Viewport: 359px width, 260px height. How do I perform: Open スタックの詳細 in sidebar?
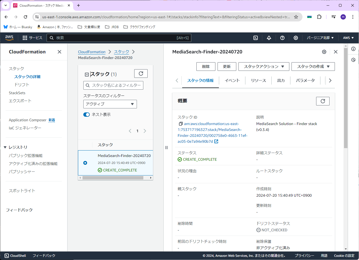coord(27,77)
